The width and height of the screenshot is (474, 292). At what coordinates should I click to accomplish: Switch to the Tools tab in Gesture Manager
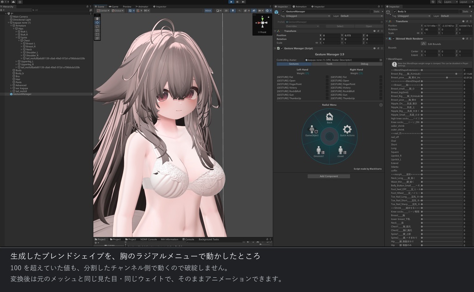(329, 64)
